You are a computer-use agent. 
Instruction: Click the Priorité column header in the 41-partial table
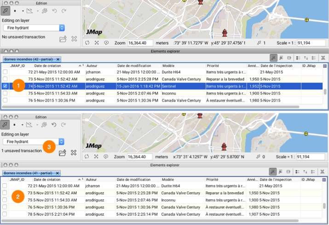tap(213, 179)
